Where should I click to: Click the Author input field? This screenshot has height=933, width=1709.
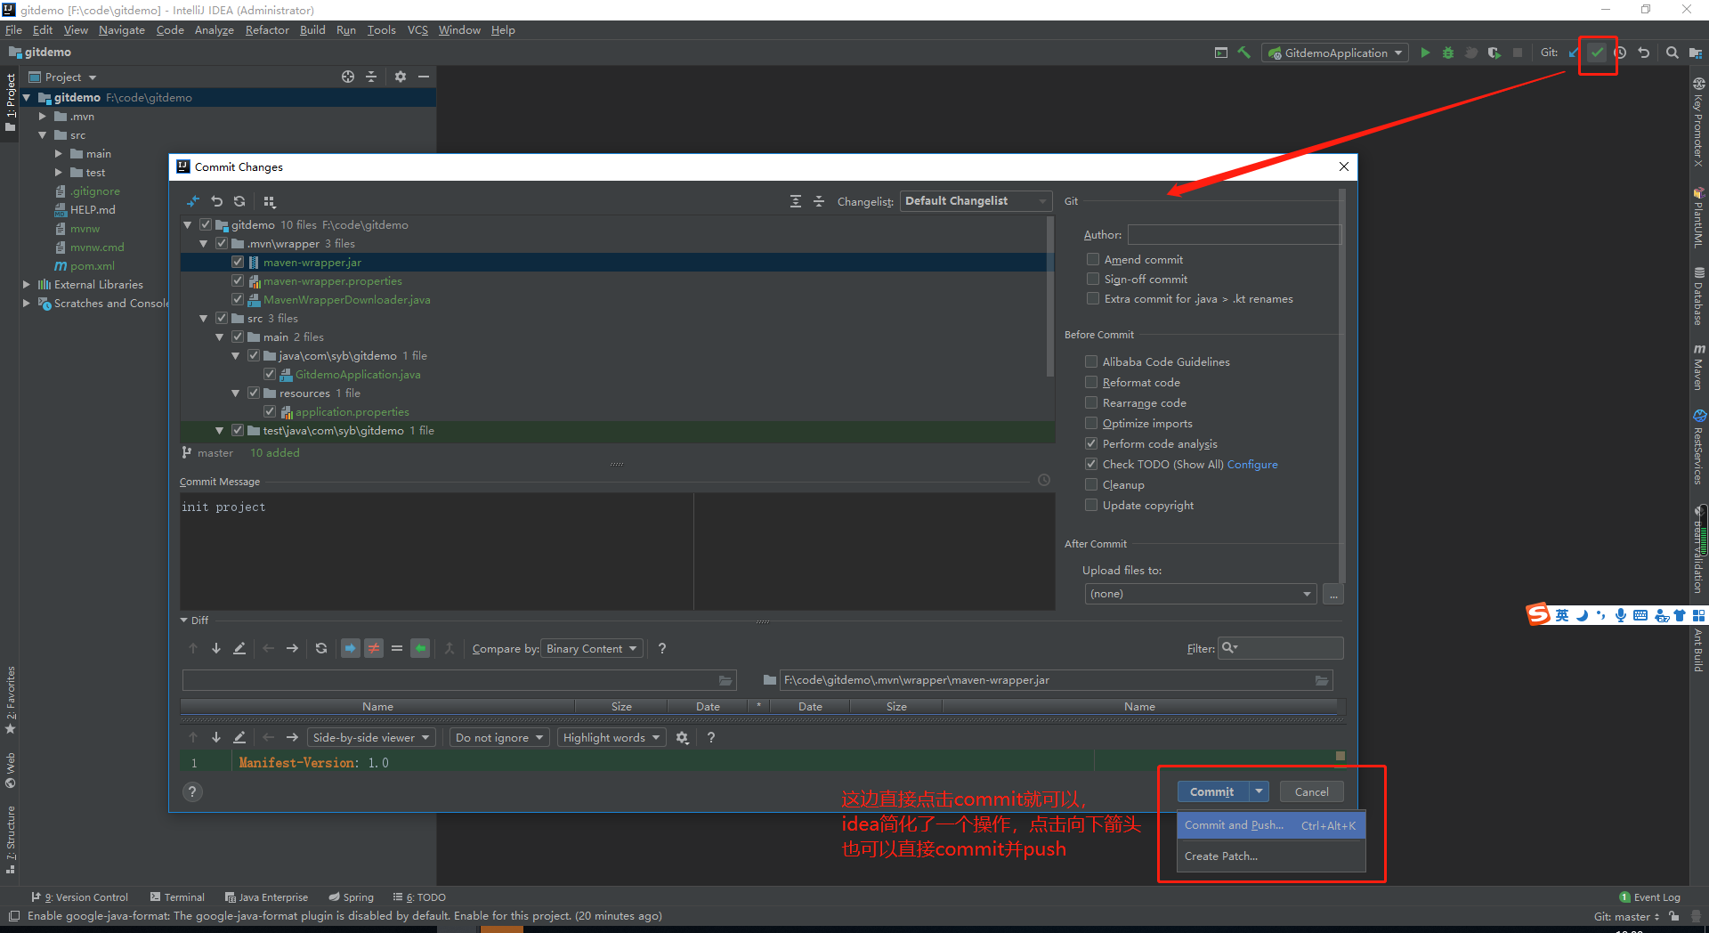point(1234,234)
